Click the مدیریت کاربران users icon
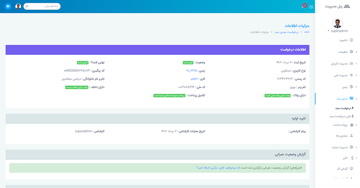 [352, 63]
